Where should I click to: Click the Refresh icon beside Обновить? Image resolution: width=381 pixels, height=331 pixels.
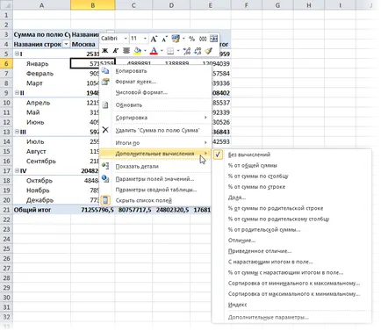pos(105,105)
